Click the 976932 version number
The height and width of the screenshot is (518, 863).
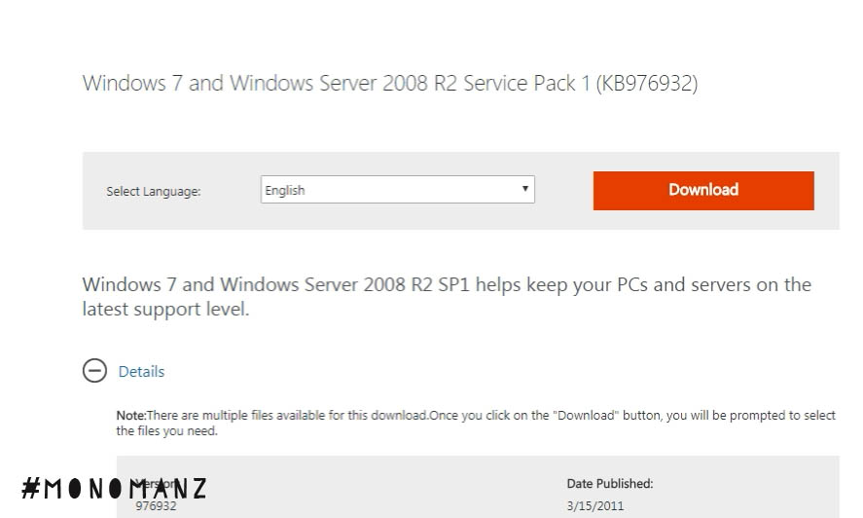click(x=156, y=506)
